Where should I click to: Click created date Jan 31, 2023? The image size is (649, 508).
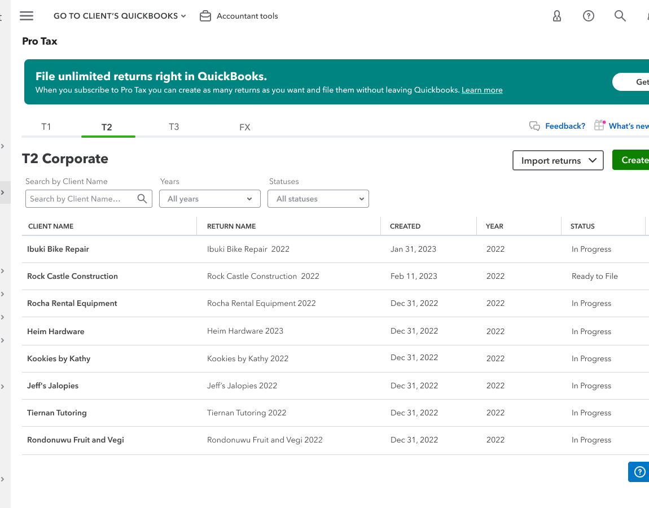click(413, 249)
